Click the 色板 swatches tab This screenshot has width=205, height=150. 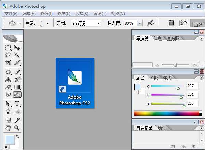153,77
